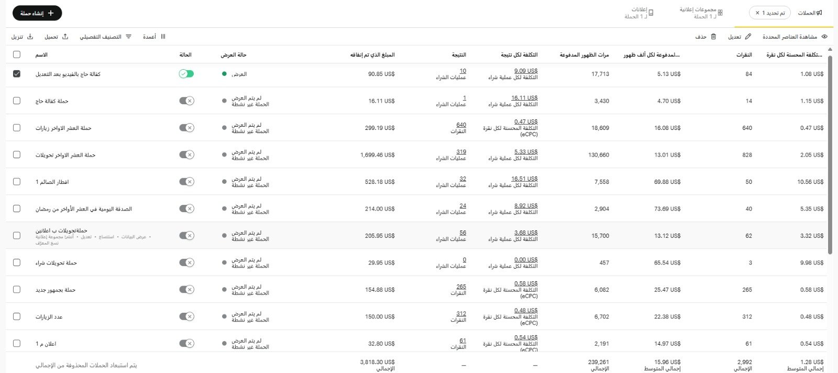Toggle off the active كفالة حاج بالفيديو campaign switch
Image resolution: width=838 pixels, height=373 pixels.
[186, 74]
